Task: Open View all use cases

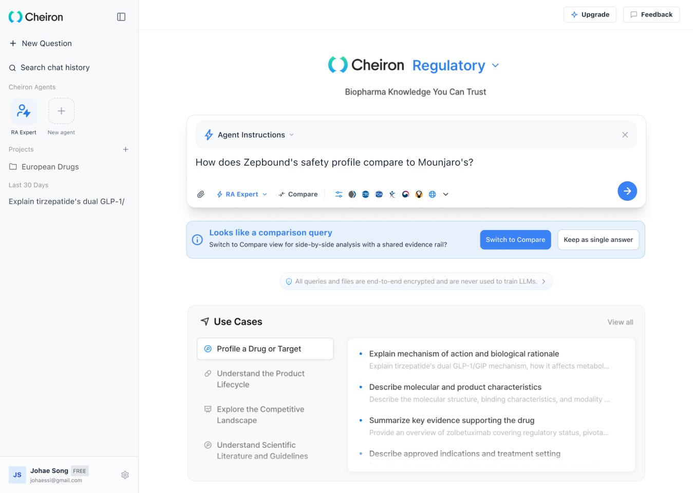Action: tap(621, 323)
